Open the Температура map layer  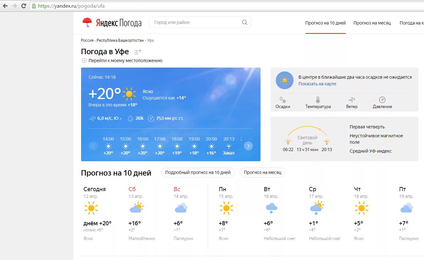(318, 103)
